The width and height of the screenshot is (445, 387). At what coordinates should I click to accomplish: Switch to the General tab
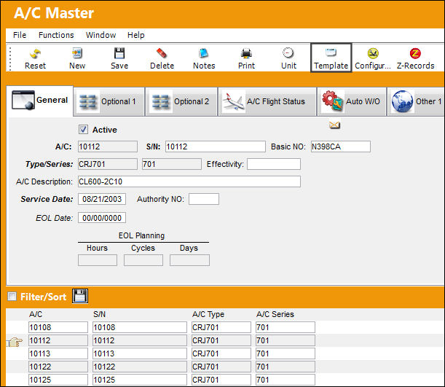coord(40,101)
